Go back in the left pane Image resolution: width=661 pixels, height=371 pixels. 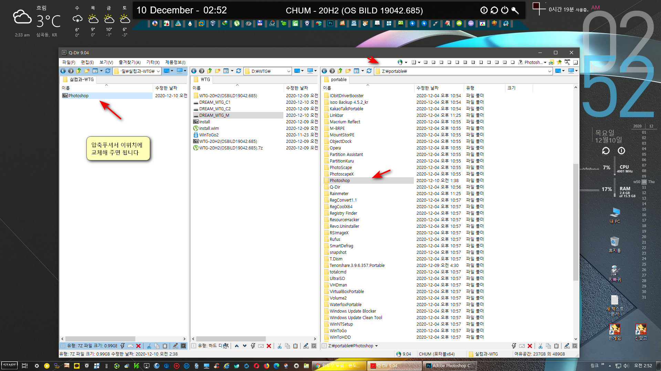tap(63, 71)
